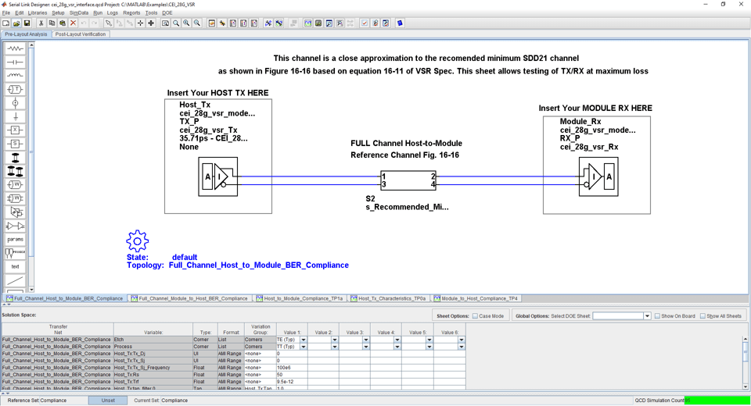The height and width of the screenshot is (406, 751).
Task: Select the text annotation tool
Action: [15, 266]
